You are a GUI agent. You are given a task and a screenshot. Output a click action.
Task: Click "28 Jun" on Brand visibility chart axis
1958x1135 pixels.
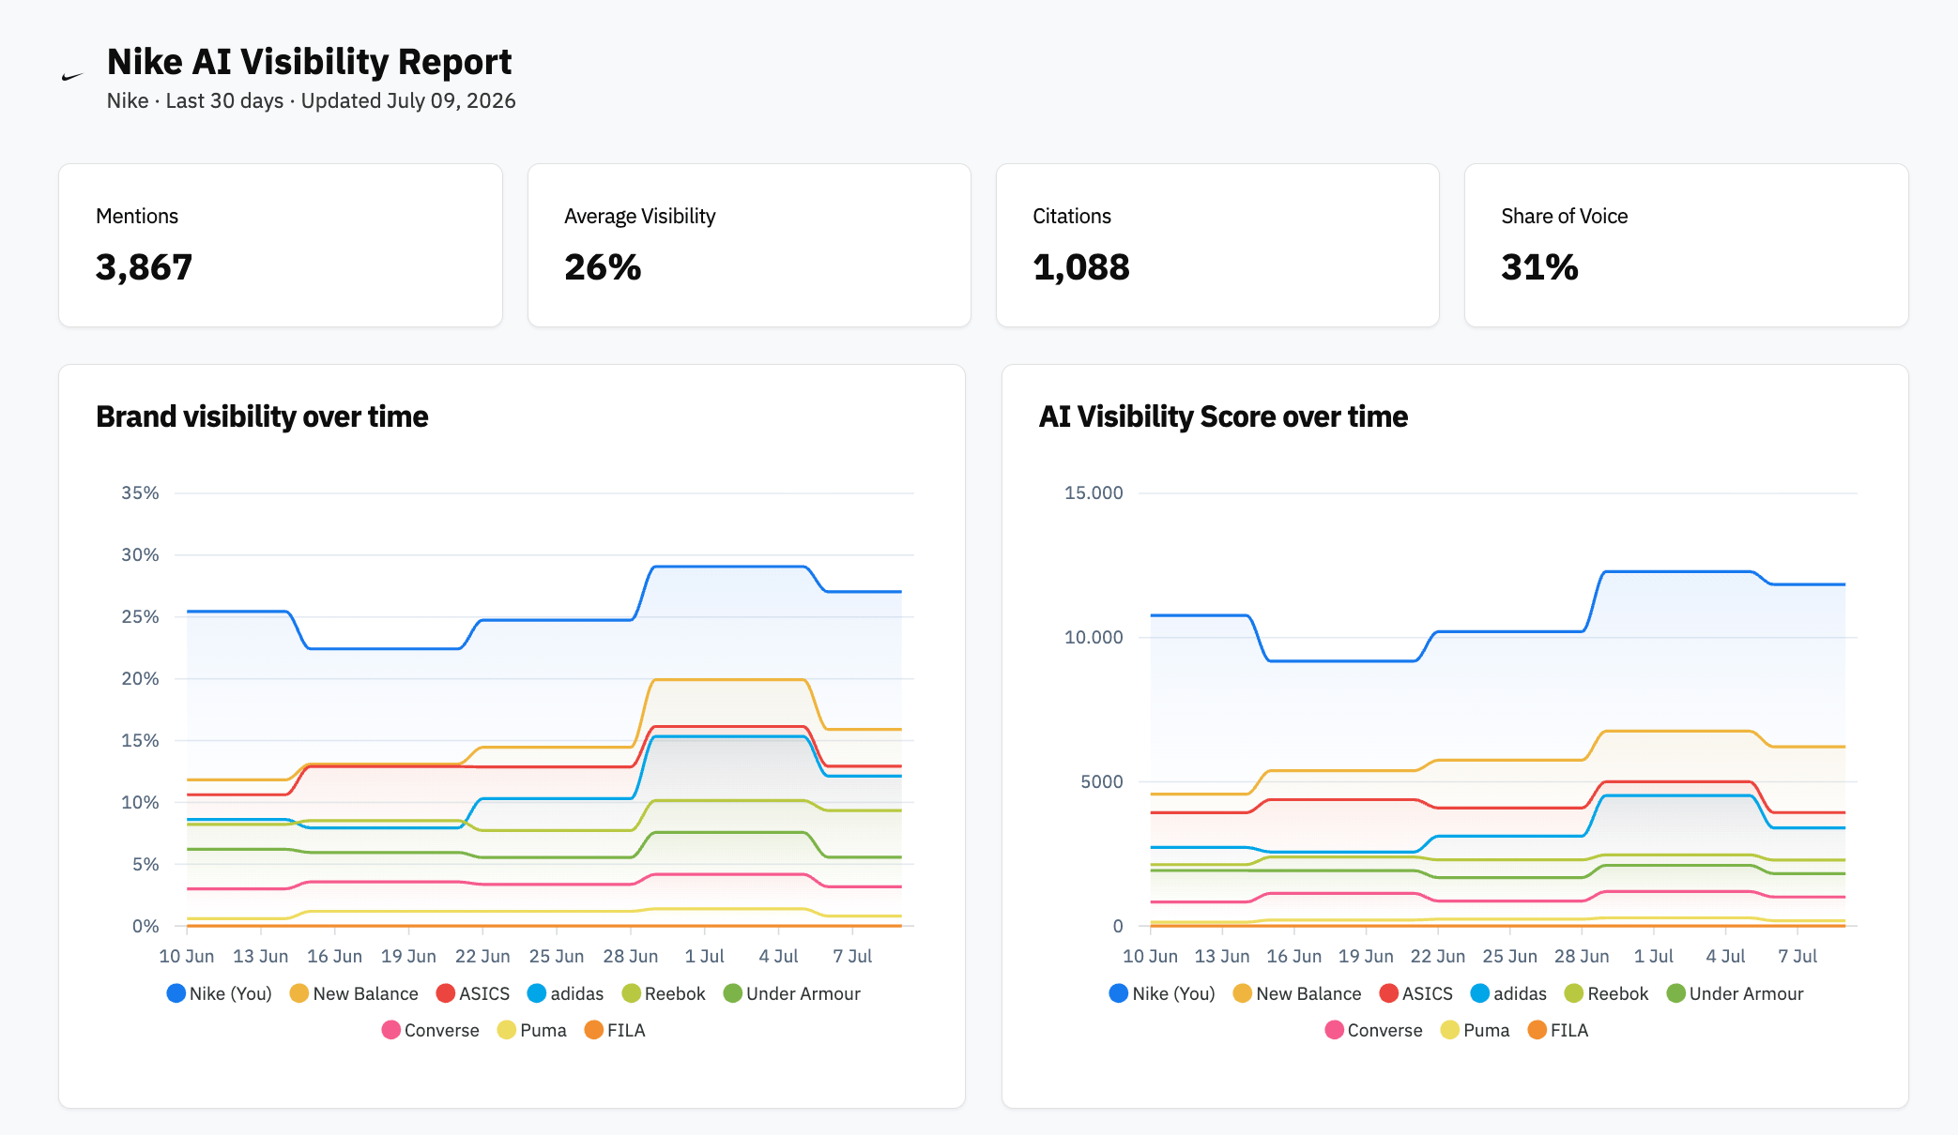point(631,956)
